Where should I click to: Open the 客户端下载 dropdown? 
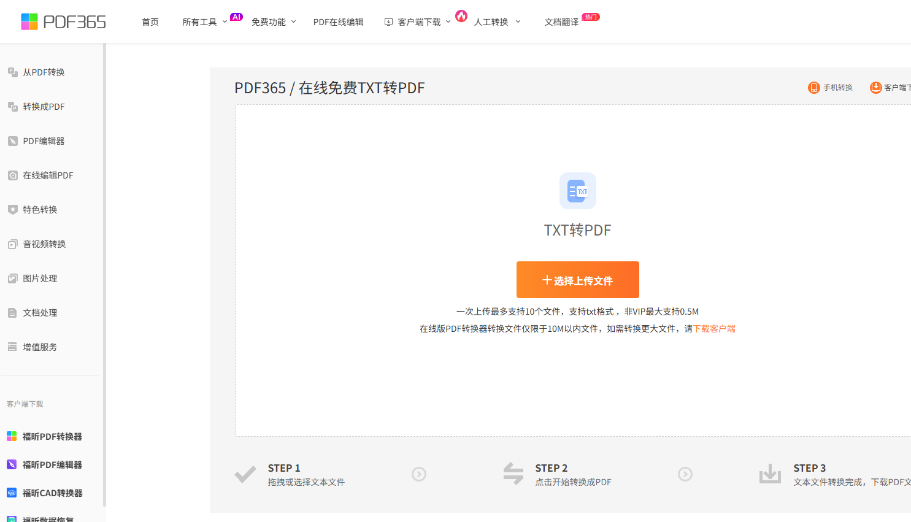pyautogui.click(x=418, y=22)
